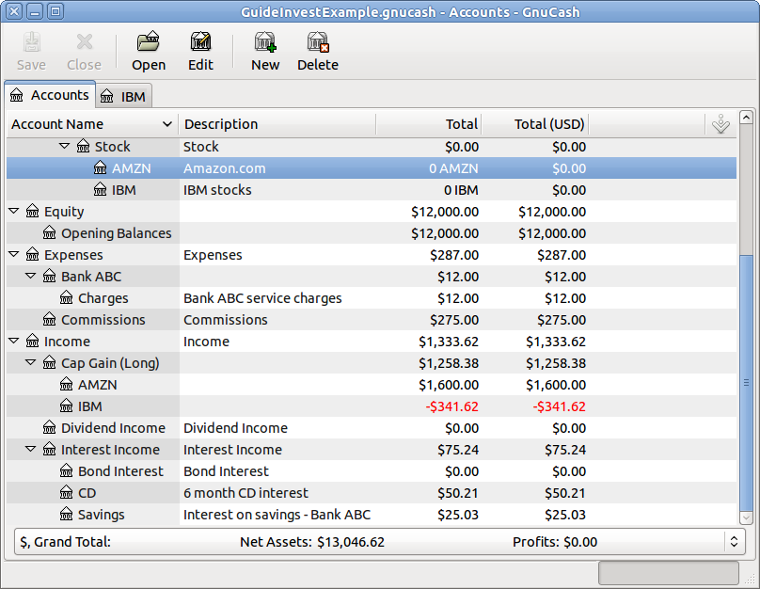
Task: Click icon on the Accounts tab
Action: (17, 95)
